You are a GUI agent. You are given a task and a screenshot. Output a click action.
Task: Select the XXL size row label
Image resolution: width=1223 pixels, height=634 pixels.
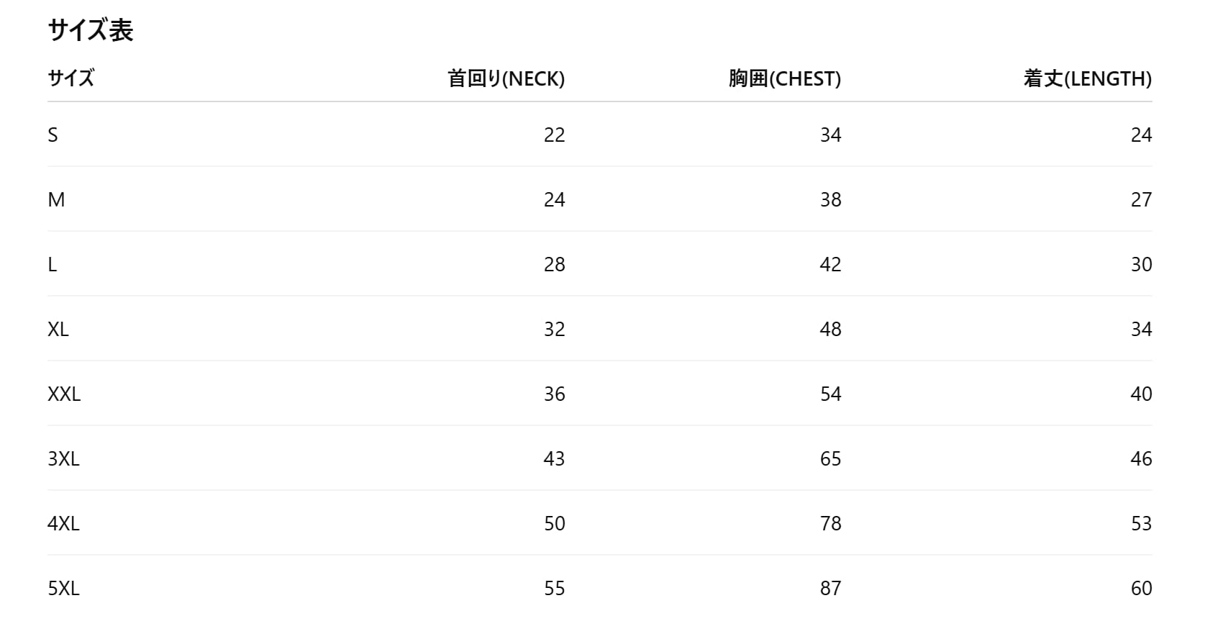[64, 394]
